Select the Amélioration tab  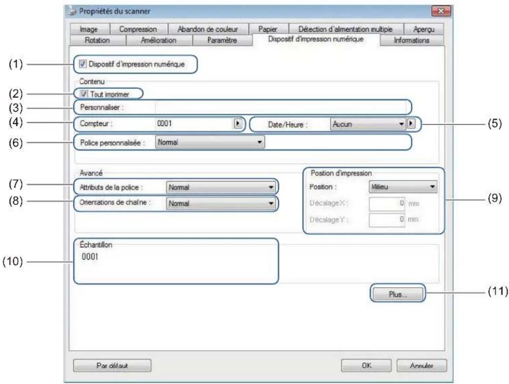(159, 40)
